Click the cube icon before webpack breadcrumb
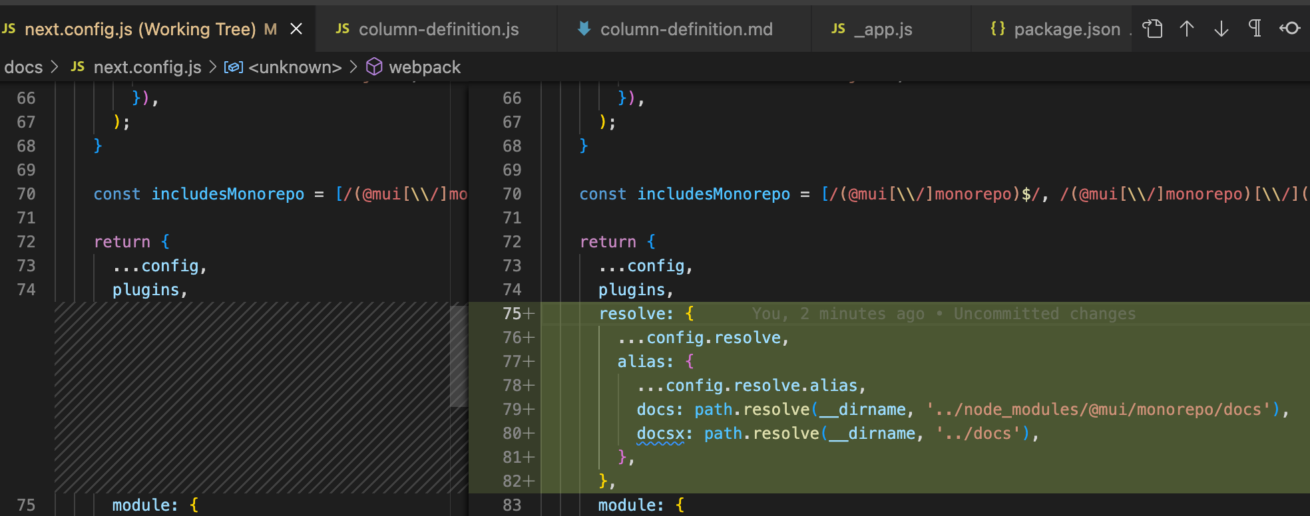Image resolution: width=1310 pixels, height=516 pixels. [x=374, y=66]
